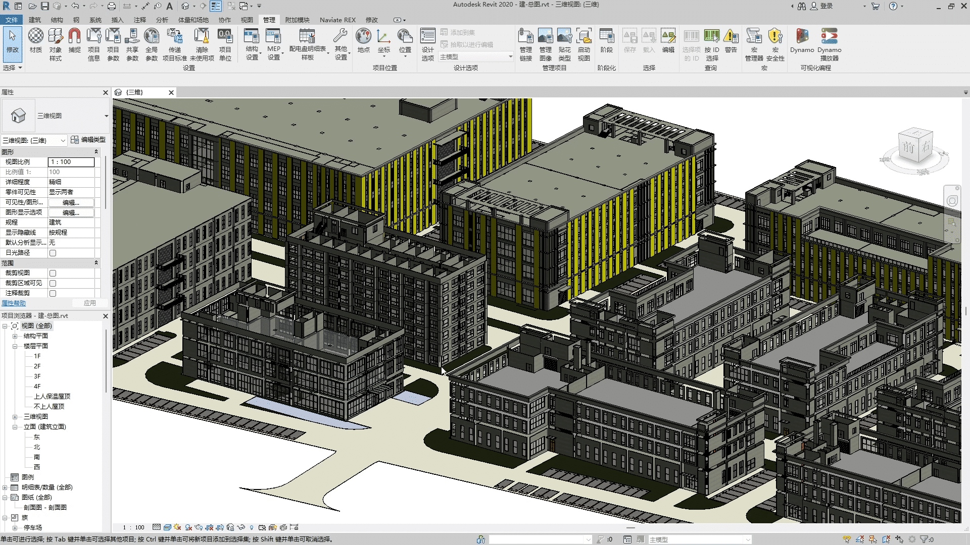This screenshot has height=545, width=970.
Task: Collapse the 图形 properties section
Action: (x=96, y=152)
